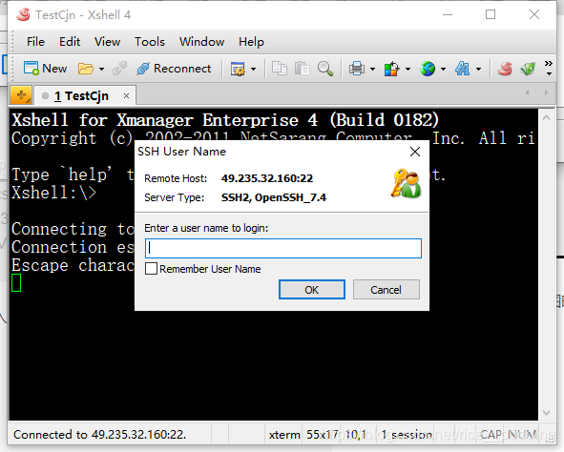This screenshot has width=564, height=452.
Task: Click the Font icon in the toolbar
Action: pos(463,69)
